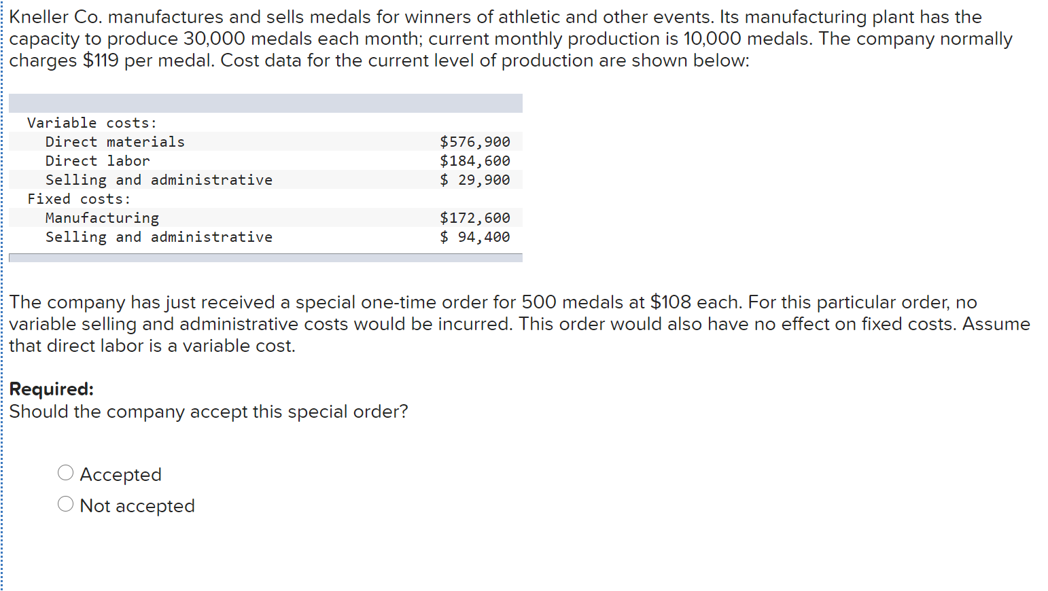1048x591 pixels.
Task: Click "Selling and administrative" under Variable costs
Action: coord(158,180)
